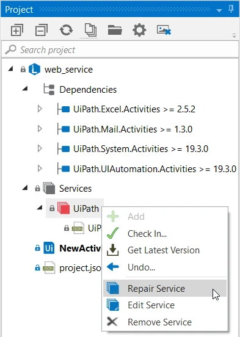Click Remove Unused Screenshots icon
Viewport: 240px width, 337px height.
(164, 30)
